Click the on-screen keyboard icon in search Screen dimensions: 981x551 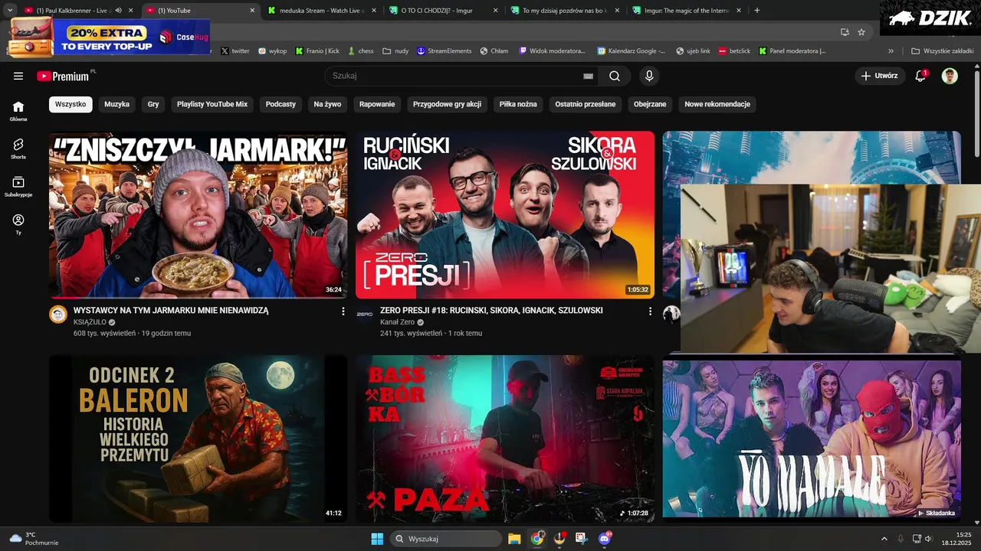pyautogui.click(x=588, y=76)
